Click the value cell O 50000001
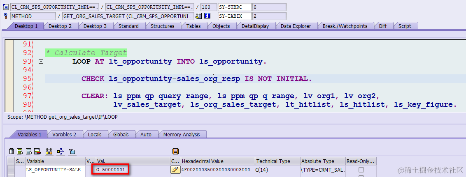This screenshot has width=466, height=177. click(133, 170)
